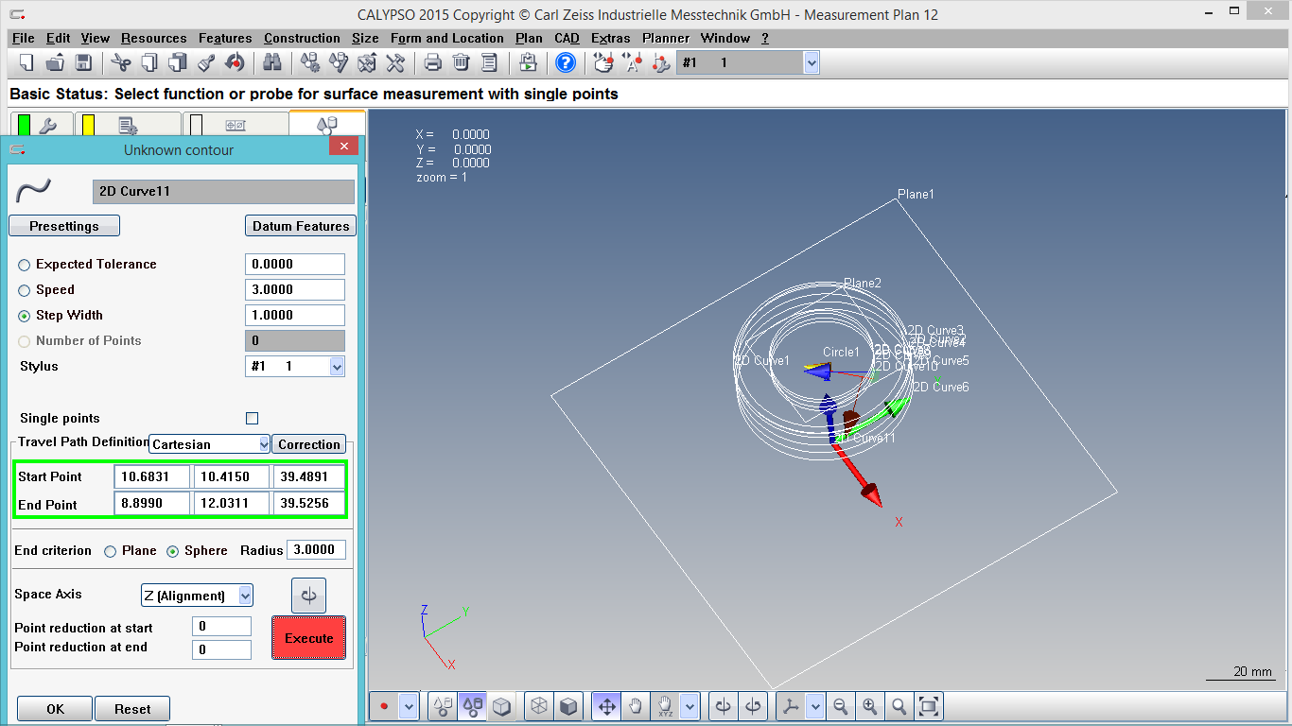
Task: Confirm the dialog with OK
Action: point(56,709)
